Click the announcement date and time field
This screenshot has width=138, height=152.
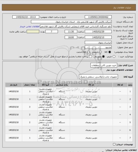[x=26, y=17]
